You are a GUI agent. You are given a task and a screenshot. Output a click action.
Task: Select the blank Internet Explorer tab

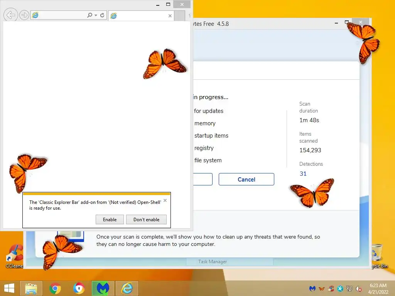click(141, 15)
